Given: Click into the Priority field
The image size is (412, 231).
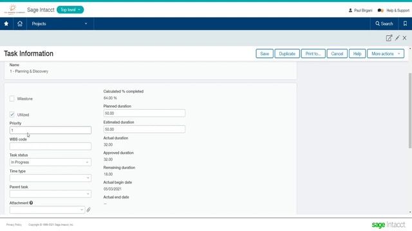Looking at the screenshot, I should click(50, 130).
